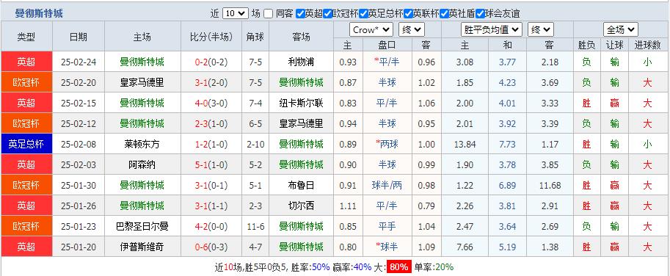Screen dimensions: 670x276
Task: Uncheck the 英社盾 filter checkbox
Action: point(444,14)
